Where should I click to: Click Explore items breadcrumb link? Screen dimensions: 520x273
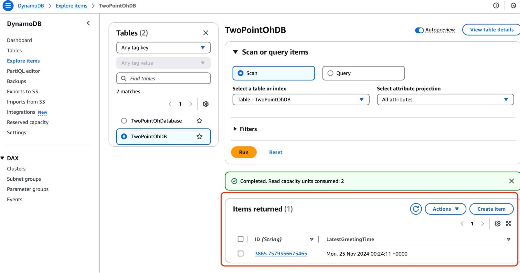click(72, 6)
